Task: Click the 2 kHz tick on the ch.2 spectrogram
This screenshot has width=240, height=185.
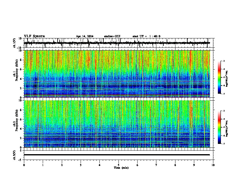Action: [21, 138]
